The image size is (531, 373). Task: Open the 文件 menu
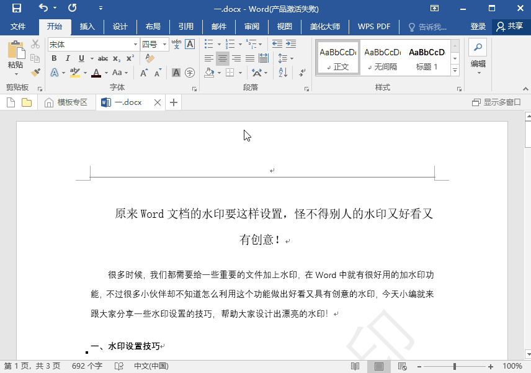click(17, 27)
